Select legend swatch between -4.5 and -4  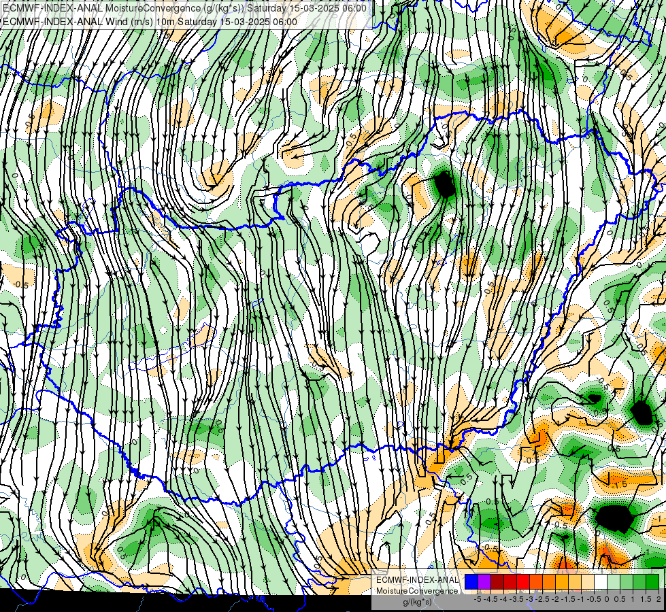click(x=497, y=581)
